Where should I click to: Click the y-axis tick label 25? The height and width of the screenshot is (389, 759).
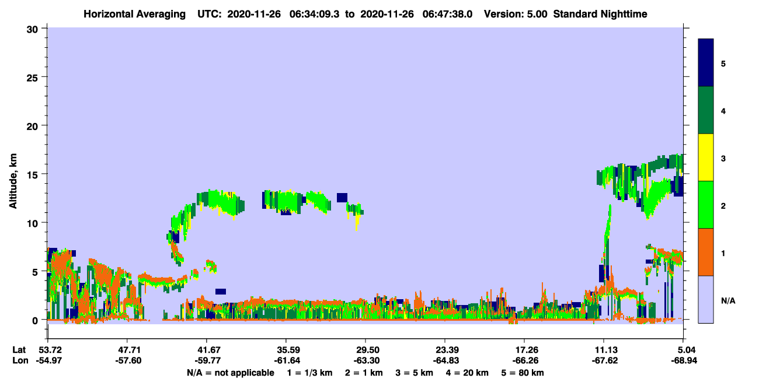(34, 77)
